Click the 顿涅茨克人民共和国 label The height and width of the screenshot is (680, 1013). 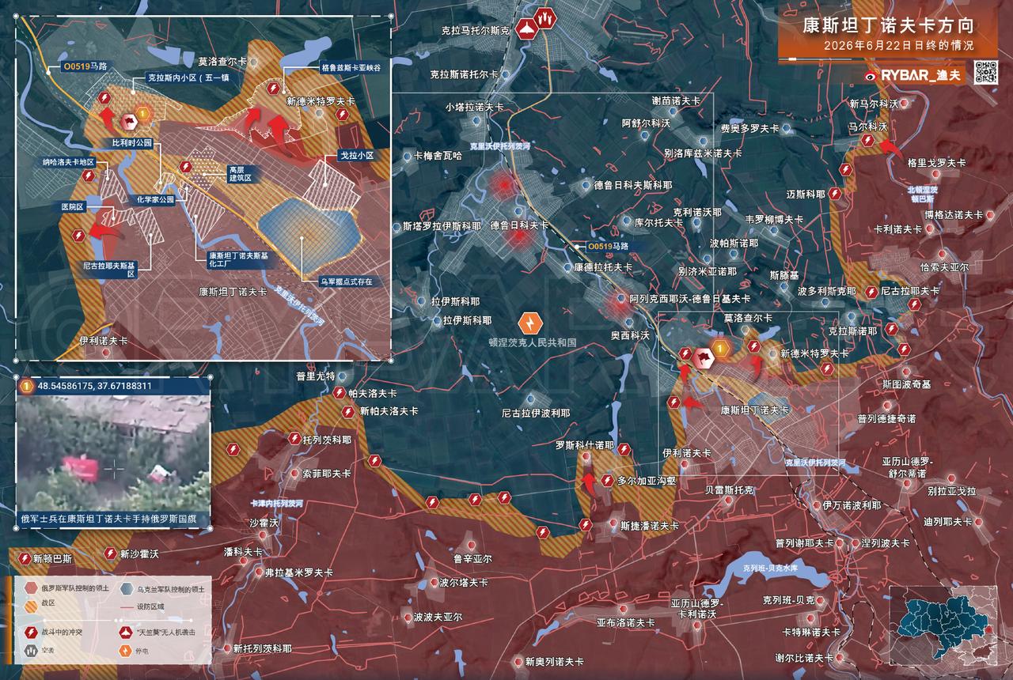531,344
